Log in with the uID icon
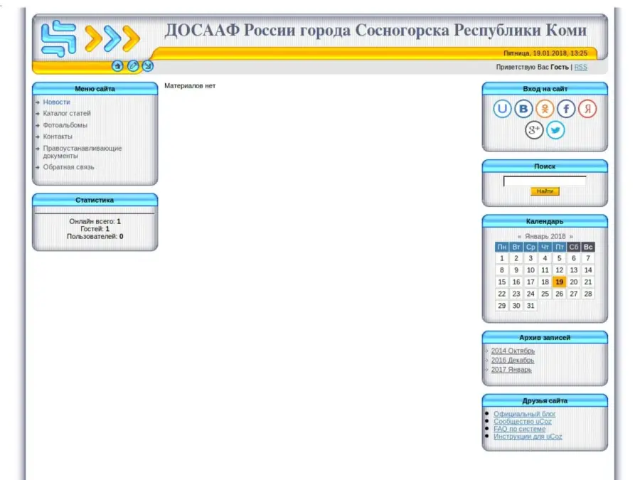640x480 pixels. coord(503,109)
